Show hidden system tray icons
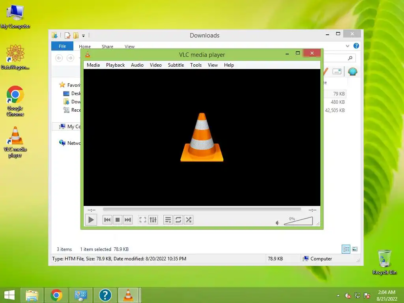This screenshot has height=303, width=404. [x=338, y=296]
